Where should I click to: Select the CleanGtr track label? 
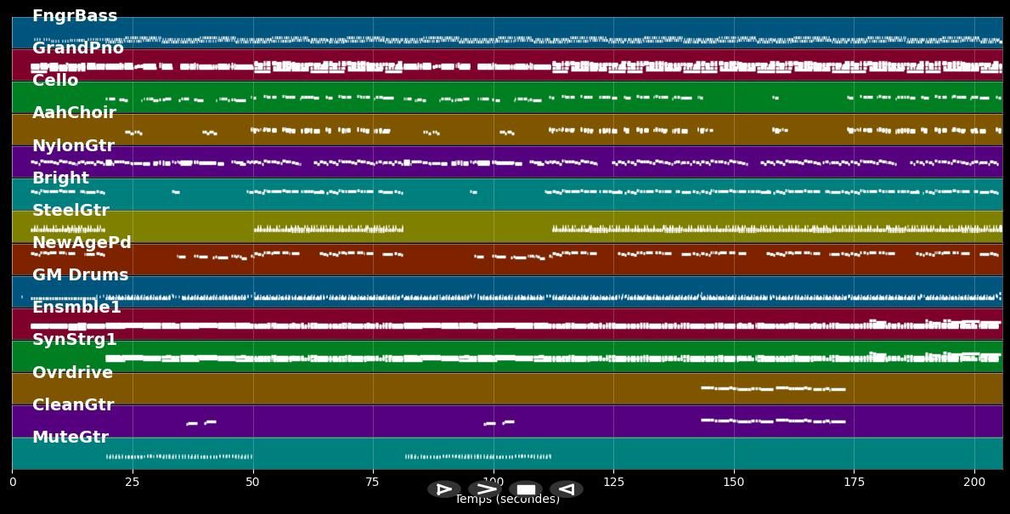point(73,405)
